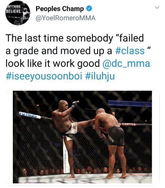Expand the tweet options chevron
The image size is (165, 188).
pos(157,7)
